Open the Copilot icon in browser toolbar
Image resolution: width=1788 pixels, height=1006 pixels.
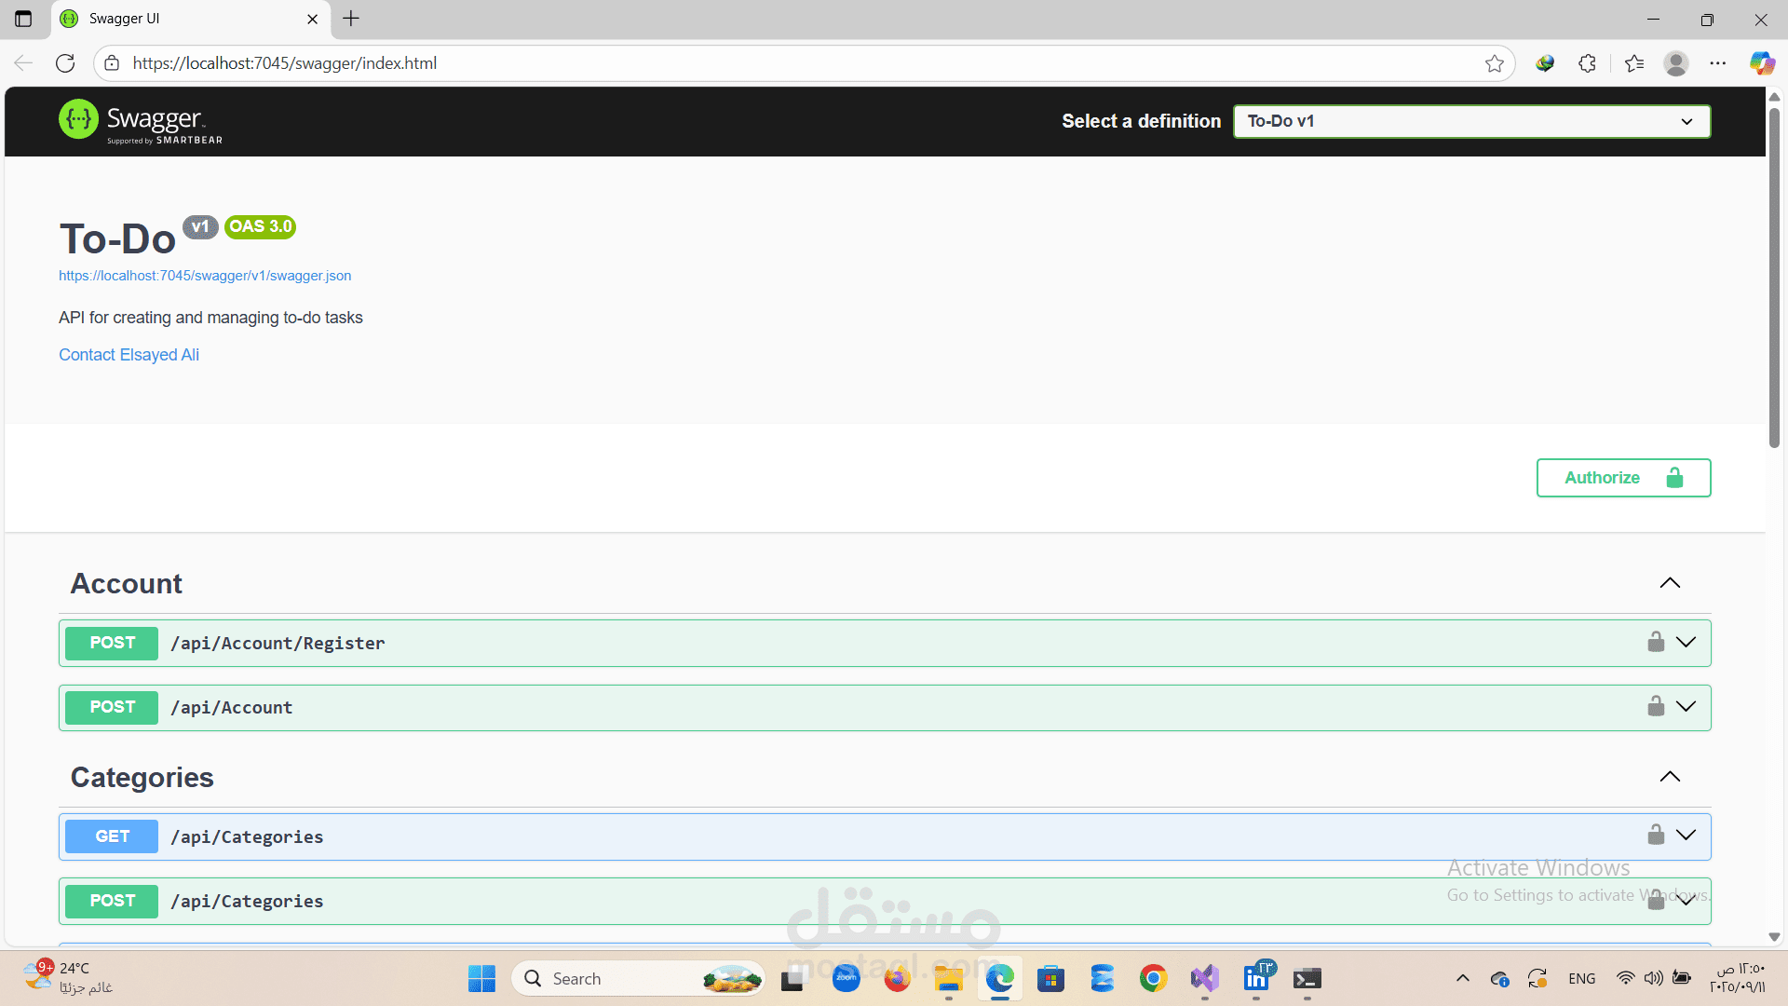click(1761, 63)
